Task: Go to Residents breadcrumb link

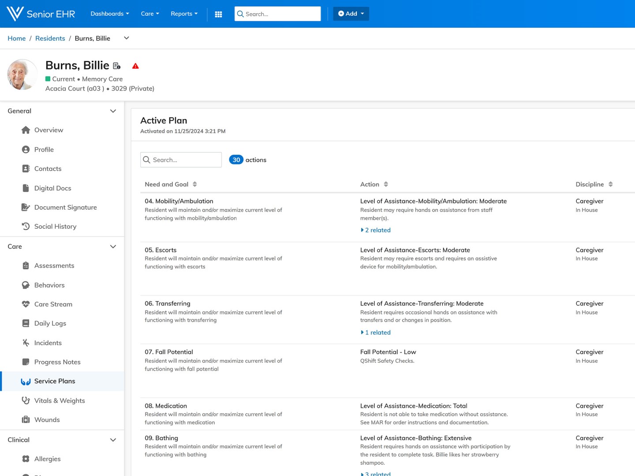Action: (x=50, y=38)
